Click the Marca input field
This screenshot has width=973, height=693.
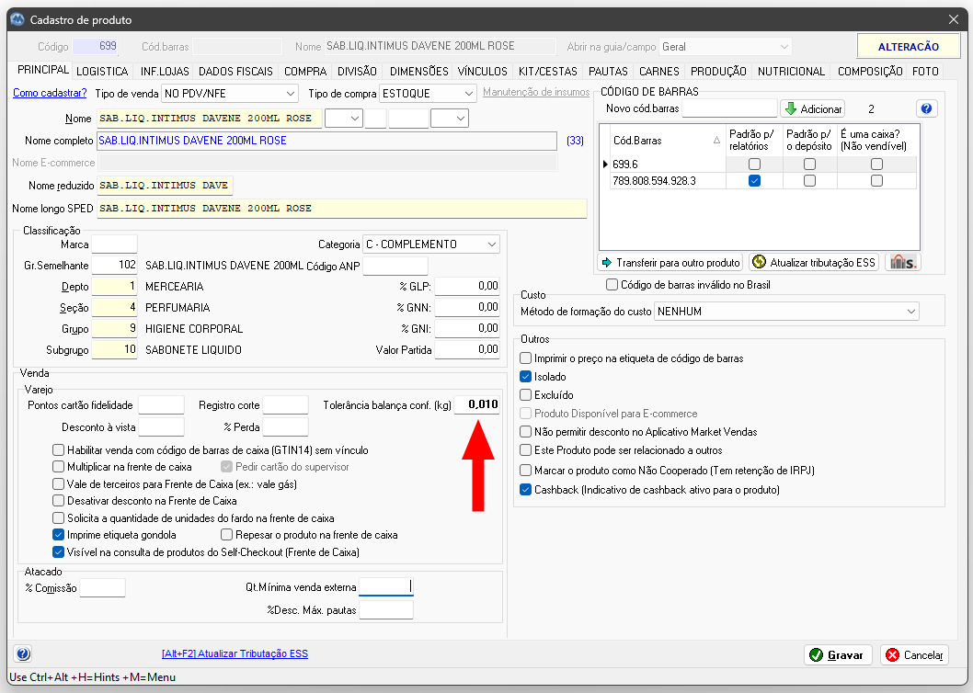pos(114,244)
